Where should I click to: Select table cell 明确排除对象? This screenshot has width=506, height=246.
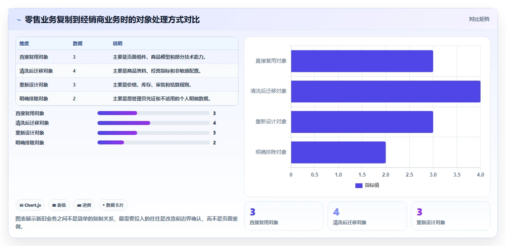[x=34, y=99]
